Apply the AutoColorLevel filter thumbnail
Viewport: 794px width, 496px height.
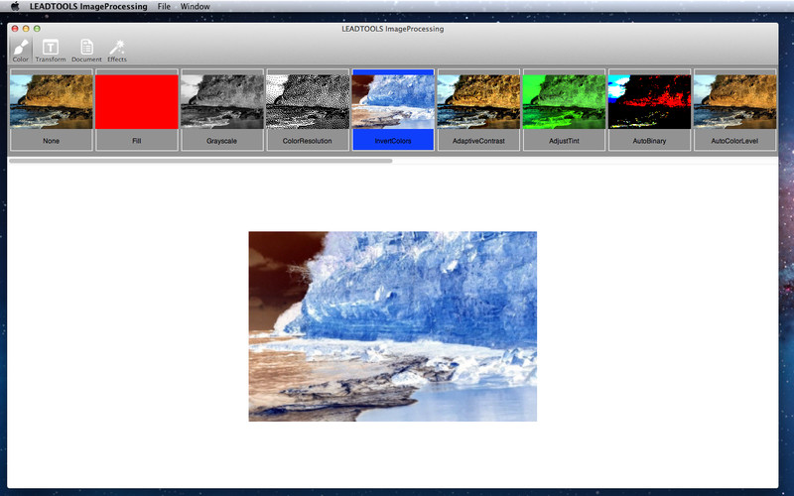(735, 102)
